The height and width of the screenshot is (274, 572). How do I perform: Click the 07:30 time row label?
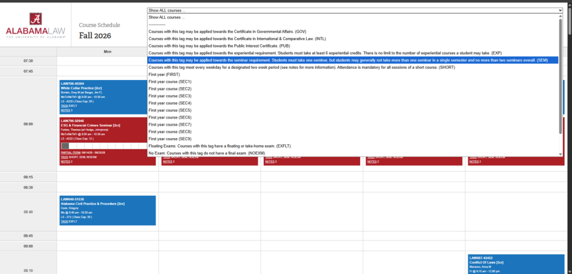pos(28,62)
